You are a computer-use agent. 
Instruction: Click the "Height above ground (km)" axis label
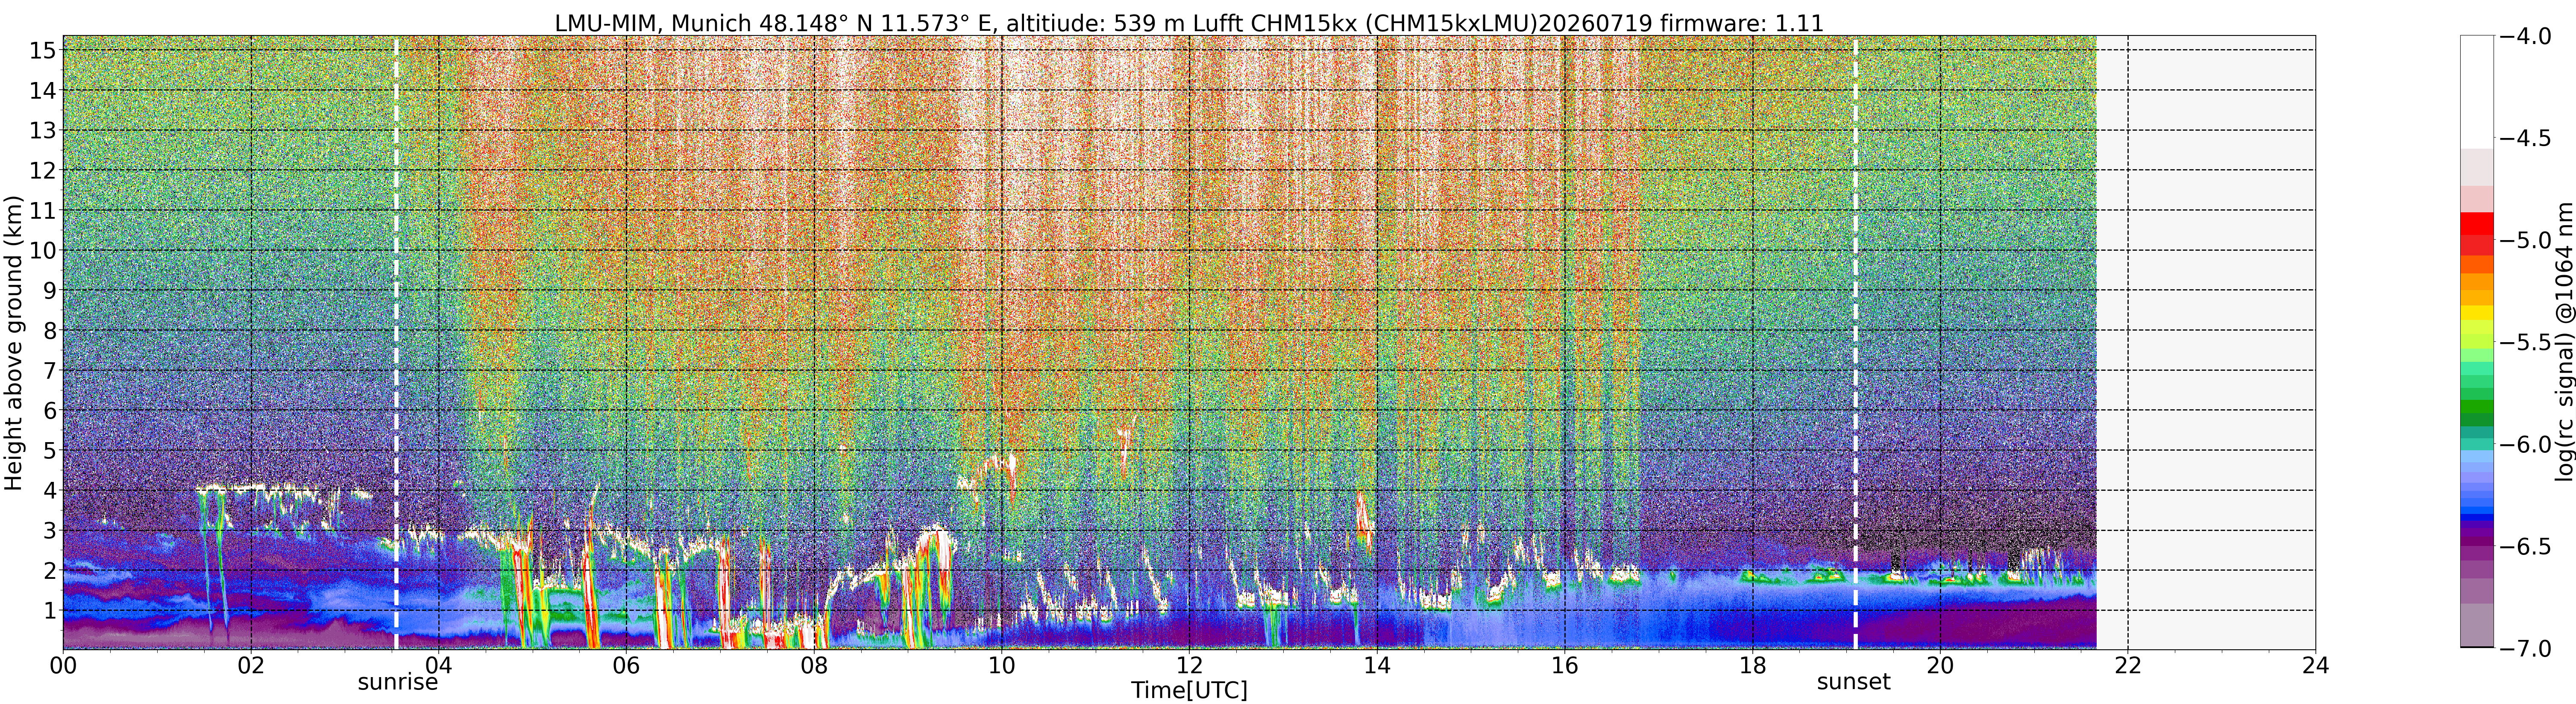point(13,343)
